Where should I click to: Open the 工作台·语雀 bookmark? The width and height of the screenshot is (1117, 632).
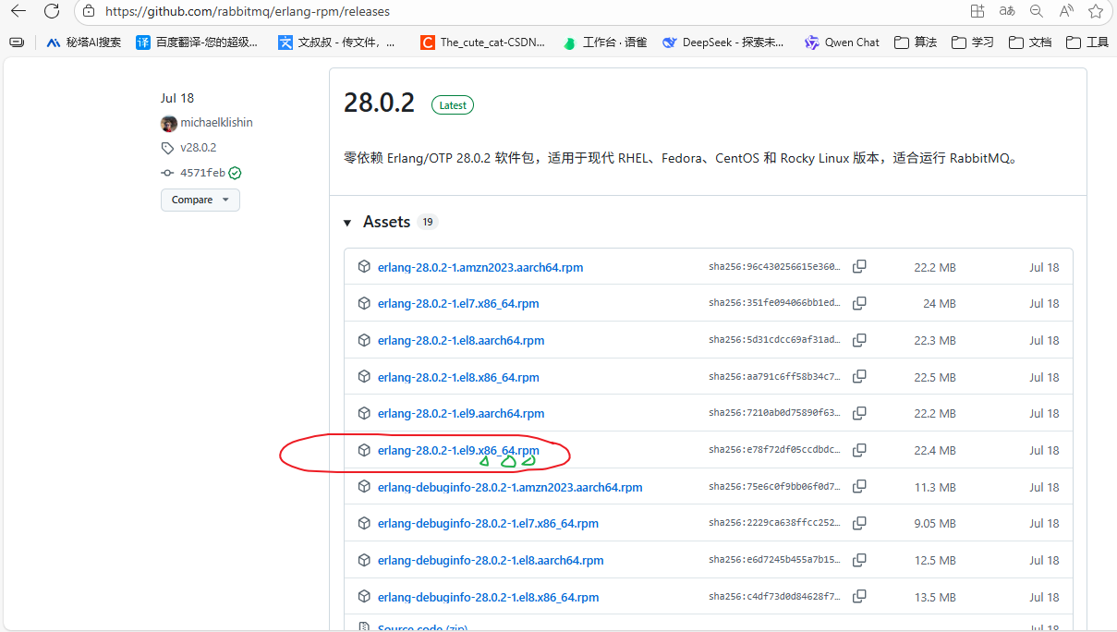click(605, 43)
